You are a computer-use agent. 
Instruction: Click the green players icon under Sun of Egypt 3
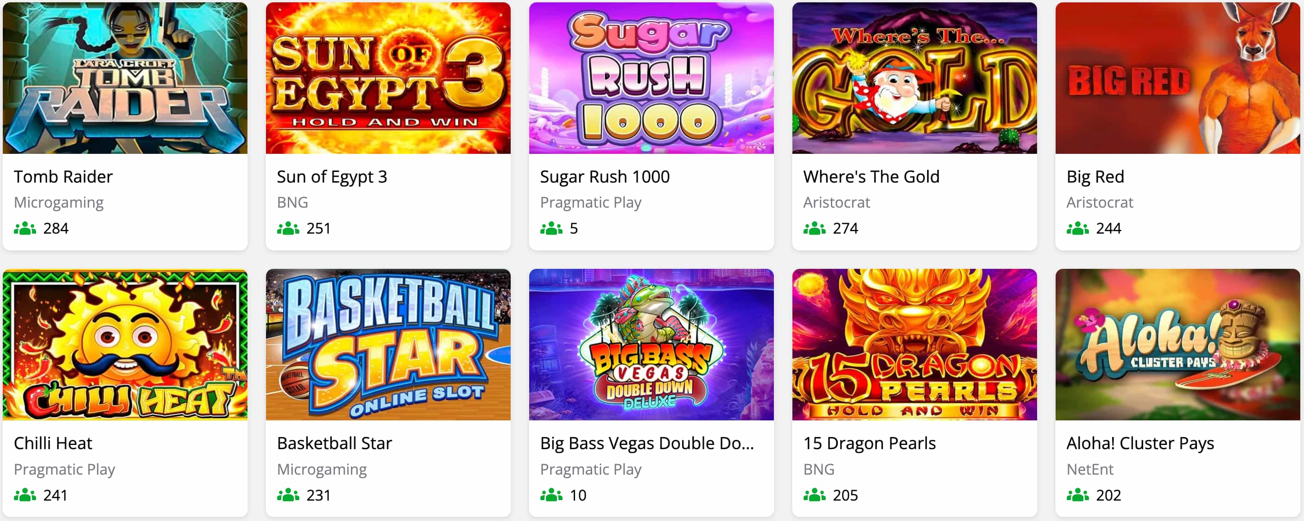pos(287,229)
